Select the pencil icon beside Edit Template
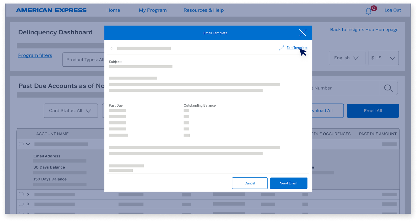 click(281, 47)
